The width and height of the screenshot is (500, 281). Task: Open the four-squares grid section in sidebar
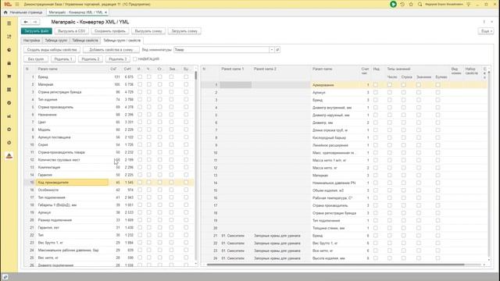(9, 90)
